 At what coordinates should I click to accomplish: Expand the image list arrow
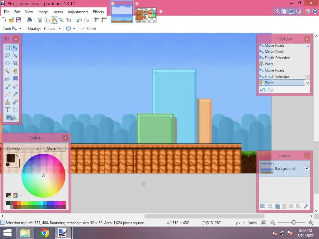161,12
